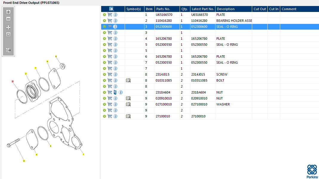
Task: Open info for selected 052300600 O ring
Action: pos(115,27)
